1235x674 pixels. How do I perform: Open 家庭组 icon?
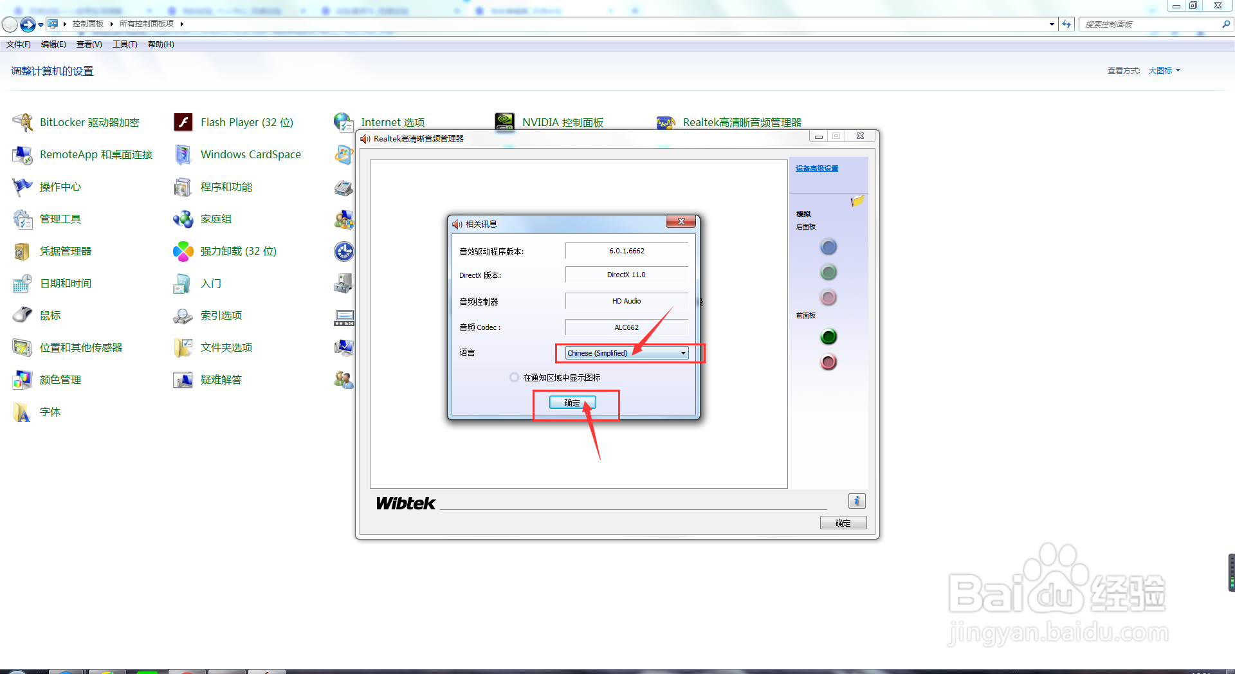pos(183,219)
